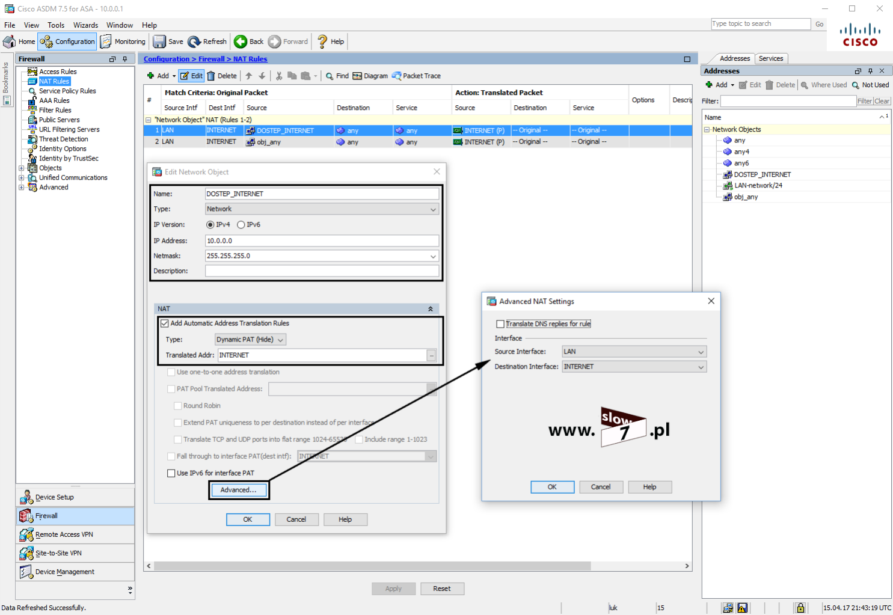Click the Reset button
The height and width of the screenshot is (615, 893).
442,589
